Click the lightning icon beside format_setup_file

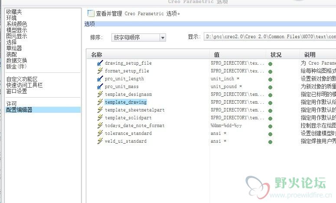click(100, 71)
